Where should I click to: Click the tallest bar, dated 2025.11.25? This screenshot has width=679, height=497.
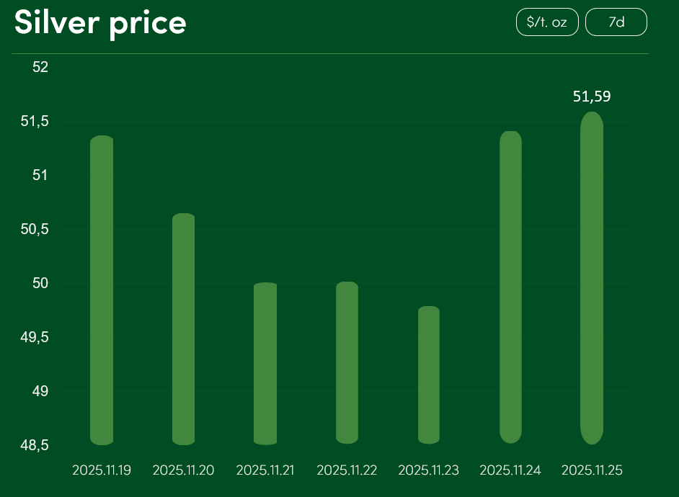click(x=592, y=277)
